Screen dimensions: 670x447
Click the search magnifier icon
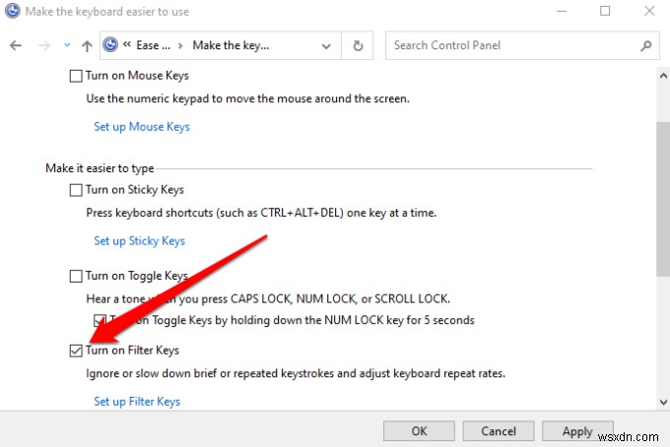click(646, 45)
